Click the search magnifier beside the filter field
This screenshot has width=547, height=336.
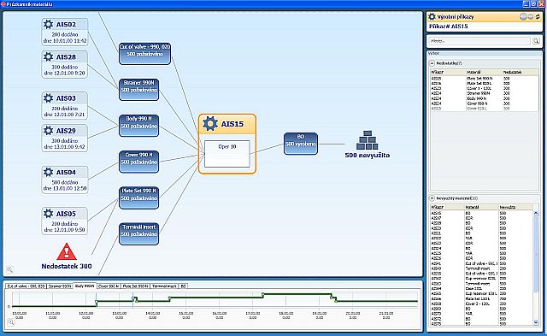pyautogui.click(x=536, y=41)
